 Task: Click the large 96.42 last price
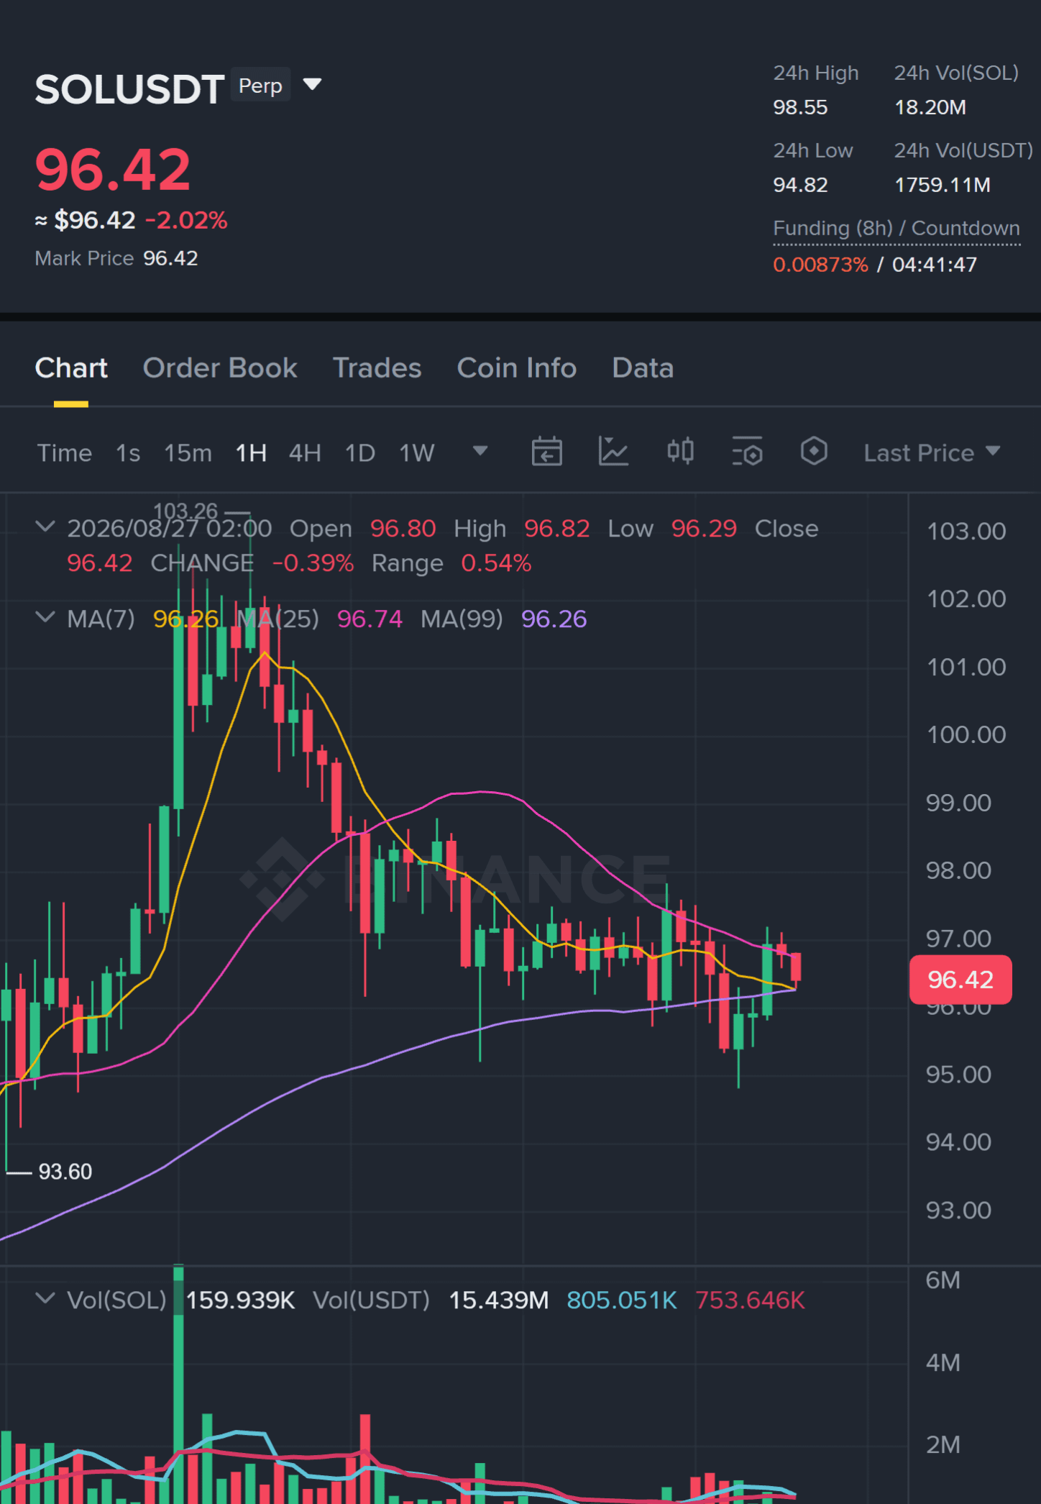(x=113, y=170)
